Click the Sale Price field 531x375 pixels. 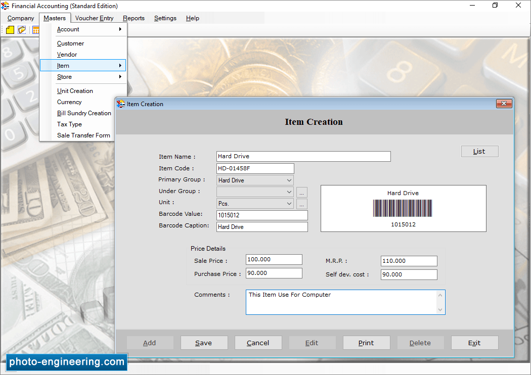274,260
